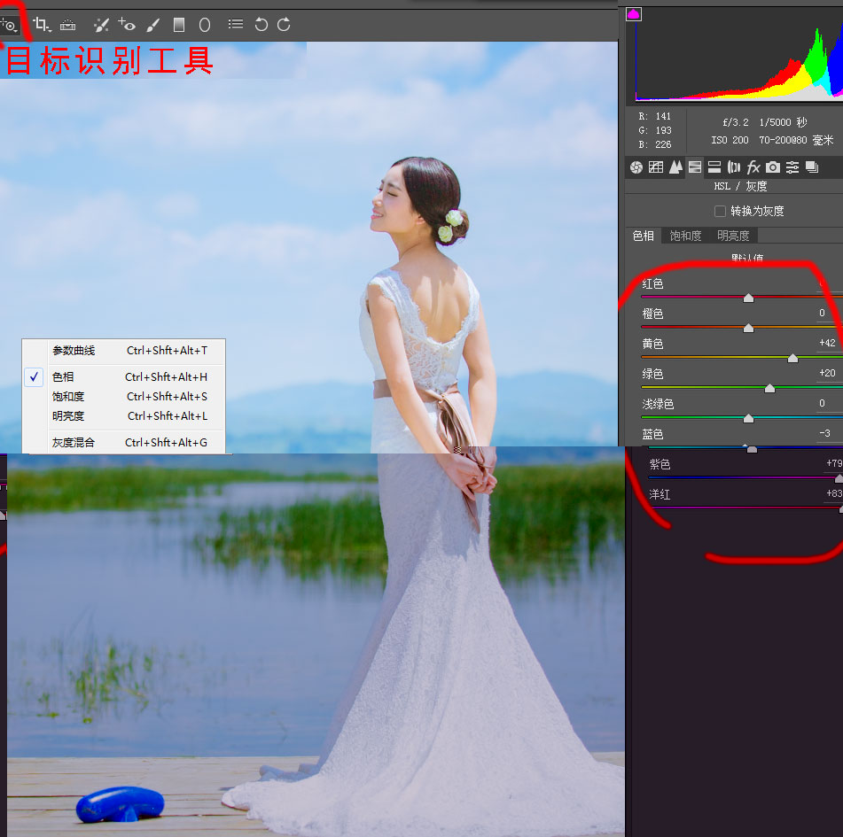Switch to the 色相 tab in HSL panel

coord(644,236)
